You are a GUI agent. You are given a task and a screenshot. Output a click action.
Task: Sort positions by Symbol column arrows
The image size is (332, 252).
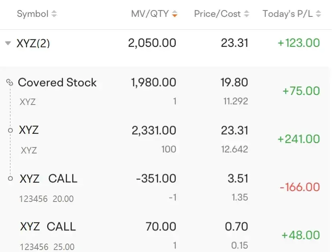(54, 14)
